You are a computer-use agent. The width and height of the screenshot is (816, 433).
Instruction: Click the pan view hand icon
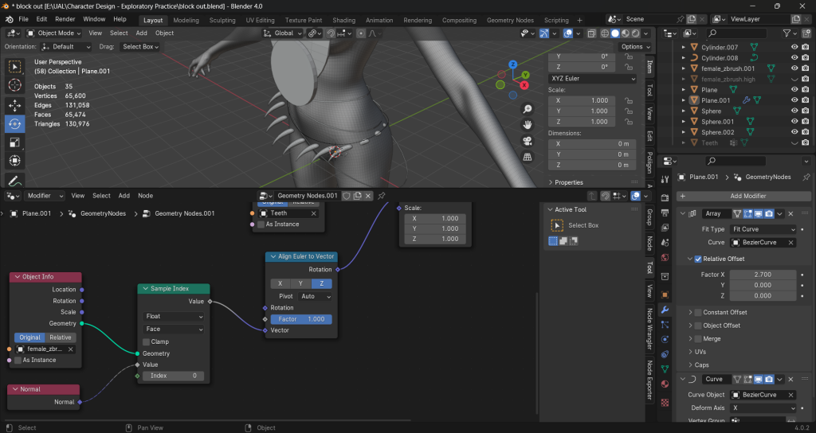coord(528,125)
